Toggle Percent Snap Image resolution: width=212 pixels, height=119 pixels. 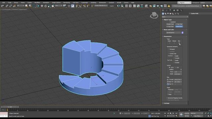(x=84, y=6)
